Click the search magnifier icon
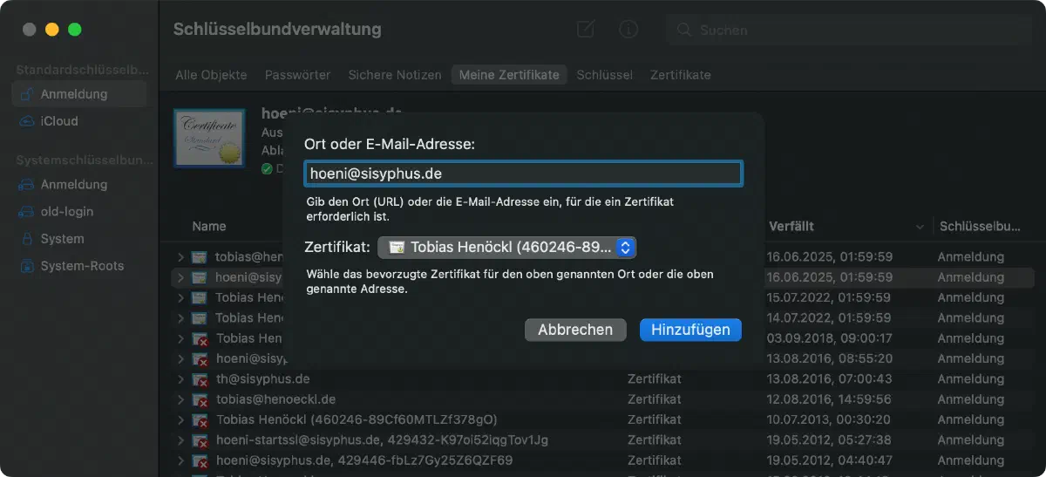Image resolution: width=1046 pixels, height=477 pixels. (685, 30)
